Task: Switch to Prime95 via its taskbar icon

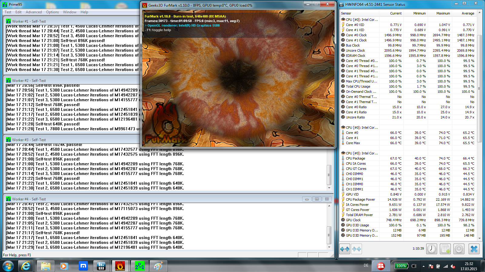Action: click(139, 266)
